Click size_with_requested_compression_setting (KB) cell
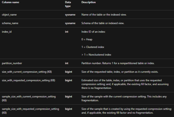174x117 pixels. click(x=28, y=80)
